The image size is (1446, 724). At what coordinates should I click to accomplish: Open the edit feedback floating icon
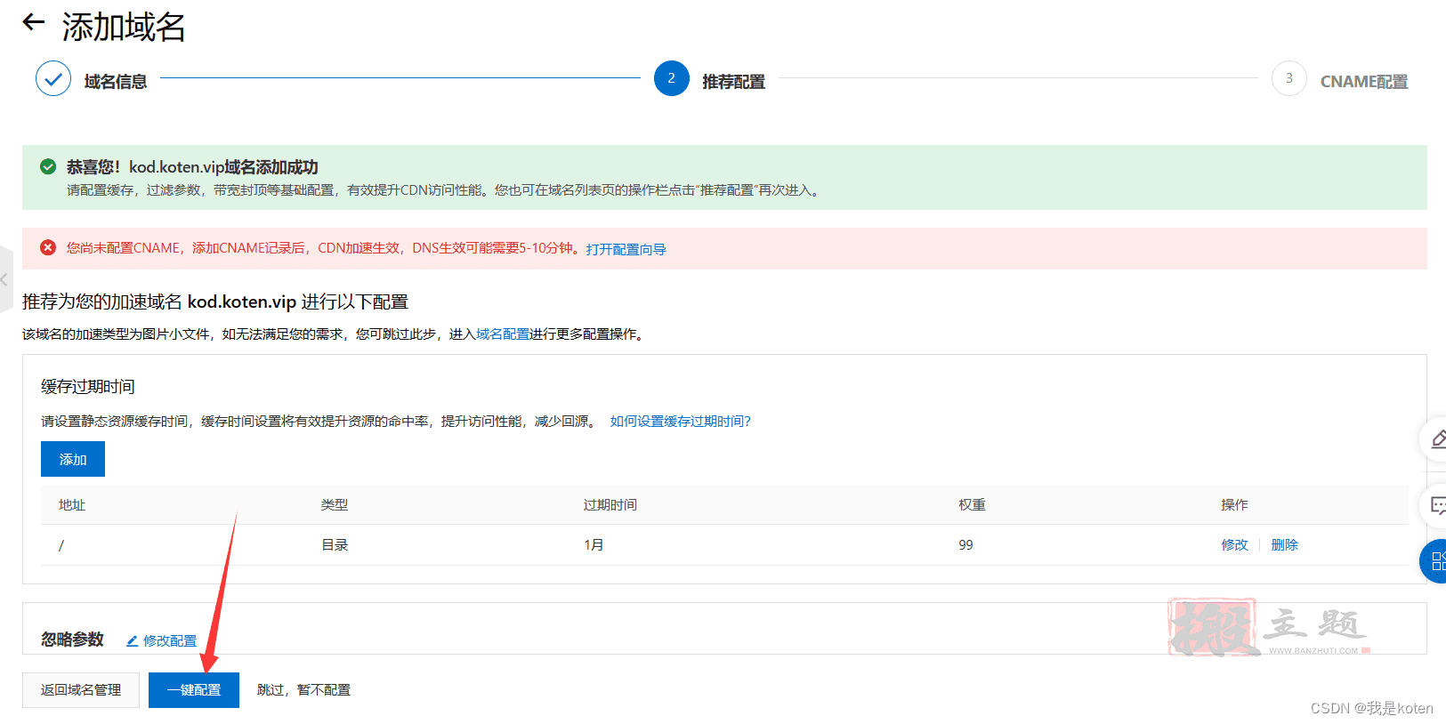pos(1435,438)
